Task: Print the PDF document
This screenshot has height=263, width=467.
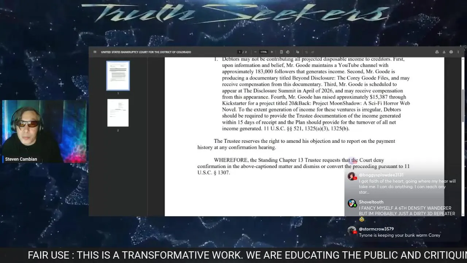Action: tap(451, 52)
